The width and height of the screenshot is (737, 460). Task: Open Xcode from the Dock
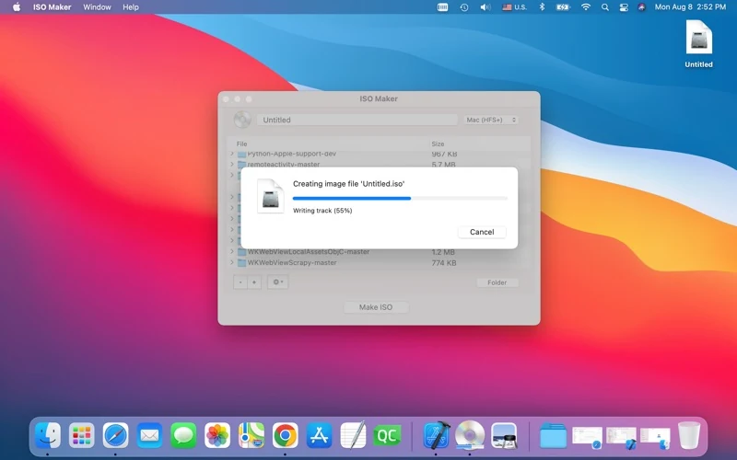pos(436,435)
